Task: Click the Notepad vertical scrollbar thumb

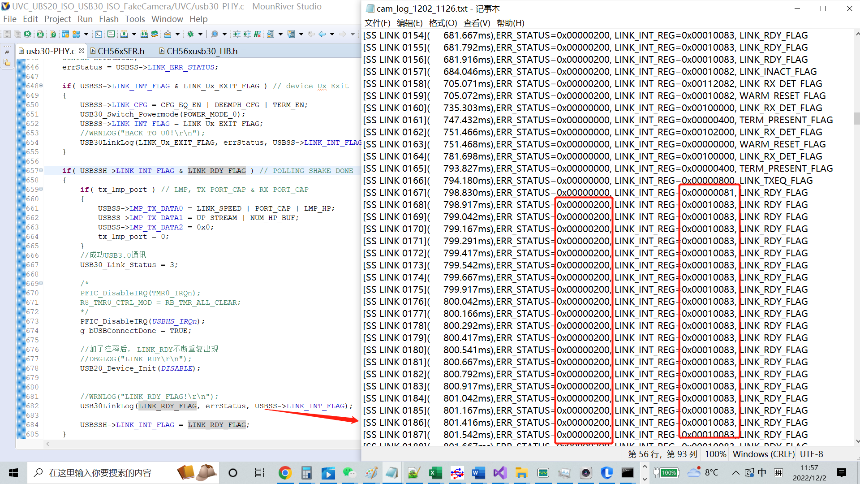Action: (857, 118)
